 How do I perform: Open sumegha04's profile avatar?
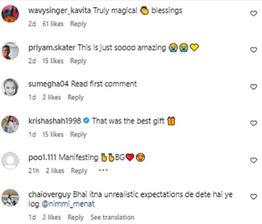click(x=10, y=87)
